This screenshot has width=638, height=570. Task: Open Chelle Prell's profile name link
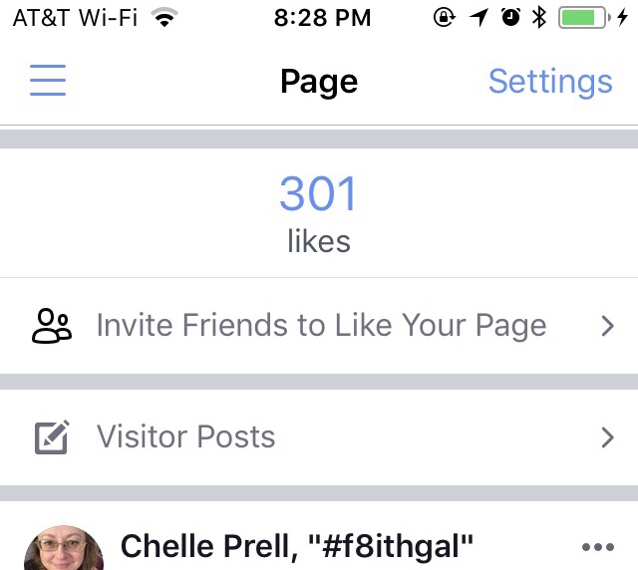coord(297,546)
